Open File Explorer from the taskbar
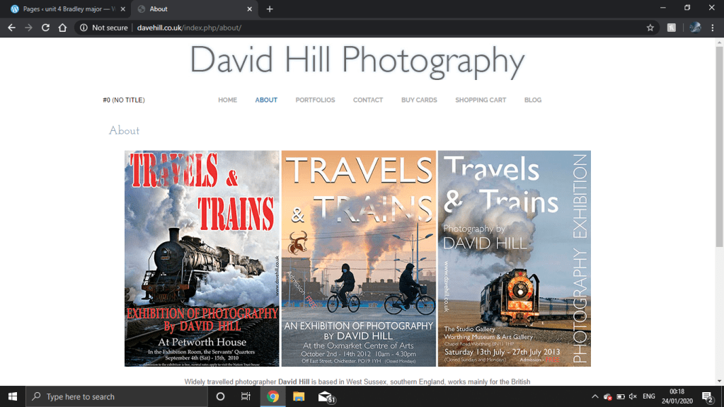Viewport: 724px width, 407px height. 299,397
